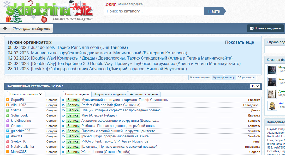The width and height of the screenshot is (285, 155).
Task: Click arrow icon beside Жилет Linnea thread
Action: click(63, 152)
